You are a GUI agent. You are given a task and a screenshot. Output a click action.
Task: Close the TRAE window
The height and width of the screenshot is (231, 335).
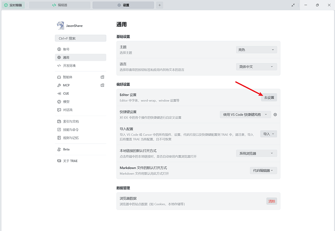pyautogui.click(x=329, y=5)
